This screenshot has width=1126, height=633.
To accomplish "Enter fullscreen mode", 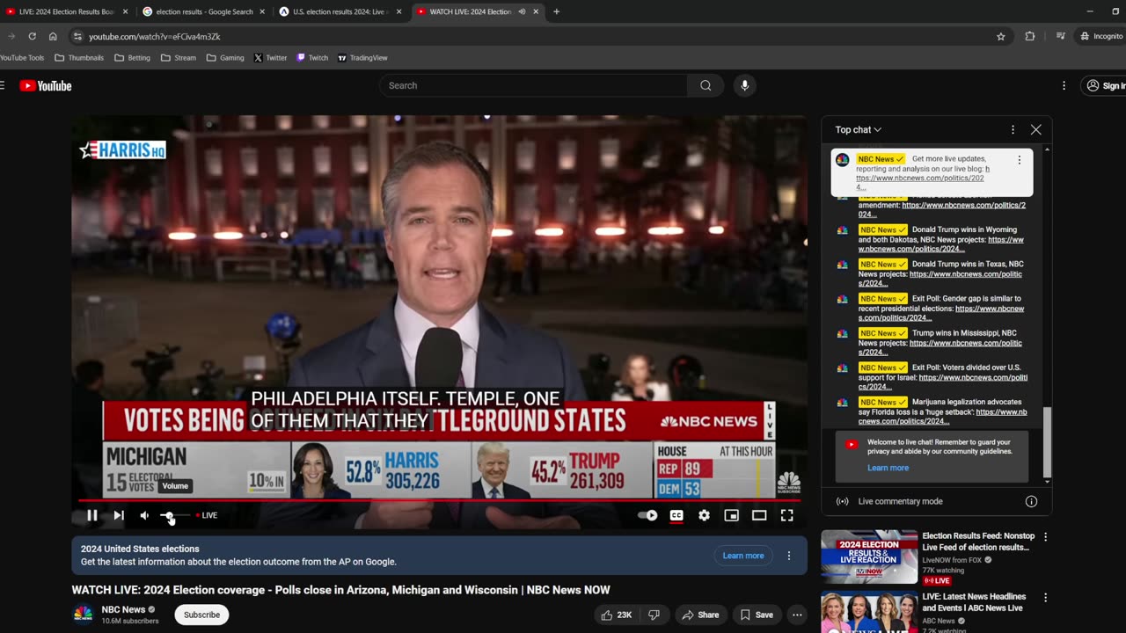I will 787,515.
